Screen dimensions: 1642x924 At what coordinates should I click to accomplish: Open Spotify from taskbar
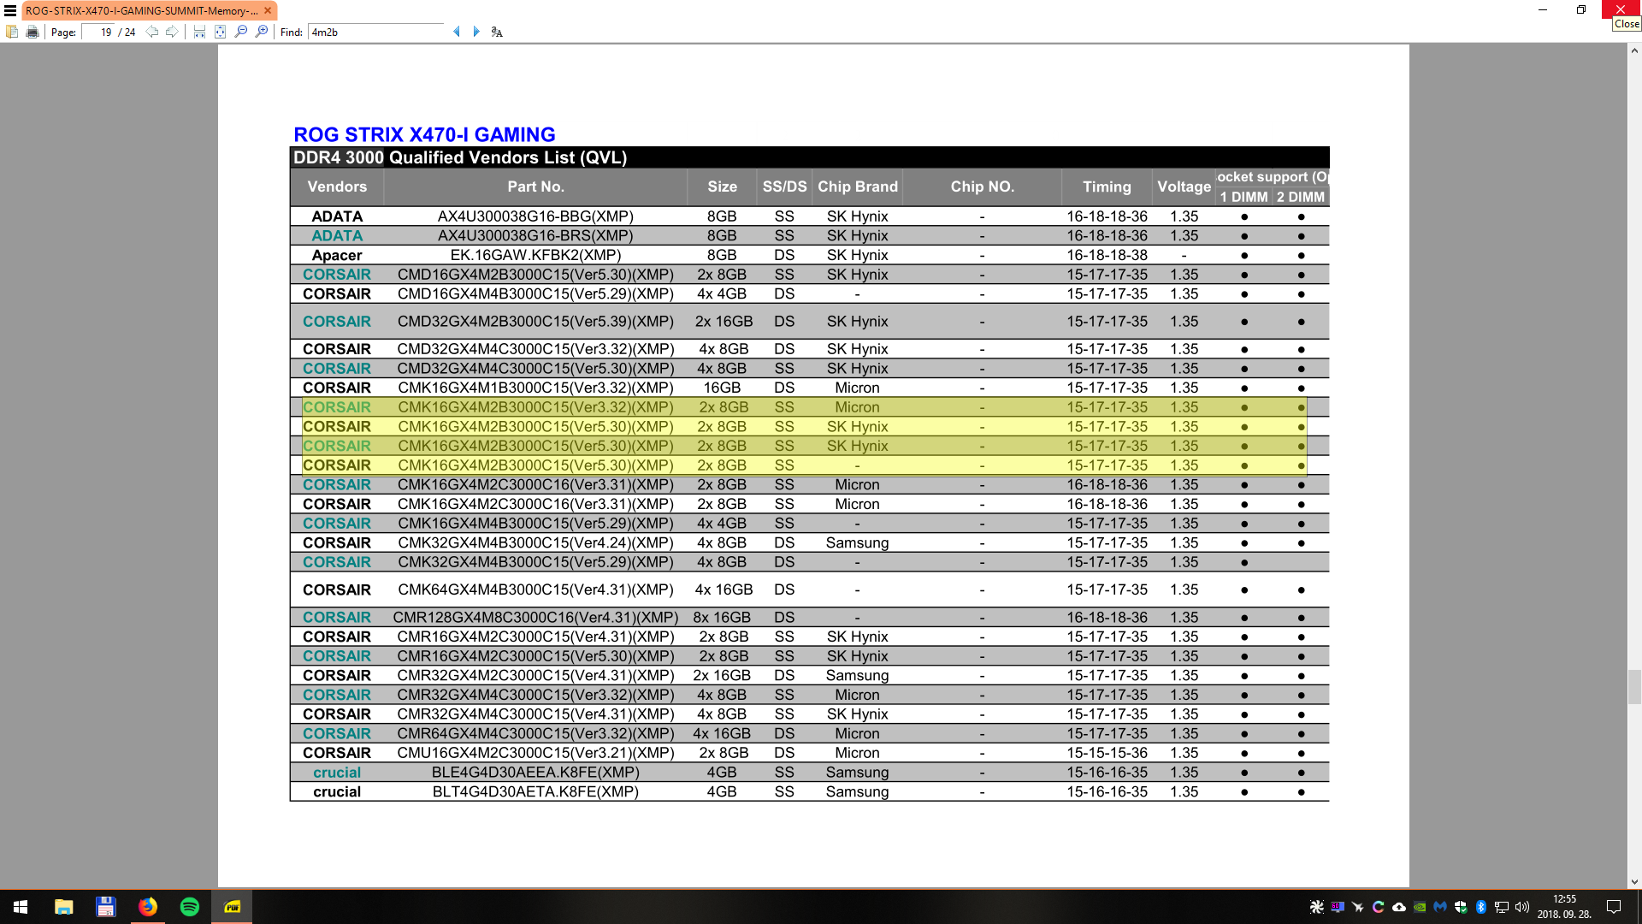[190, 907]
